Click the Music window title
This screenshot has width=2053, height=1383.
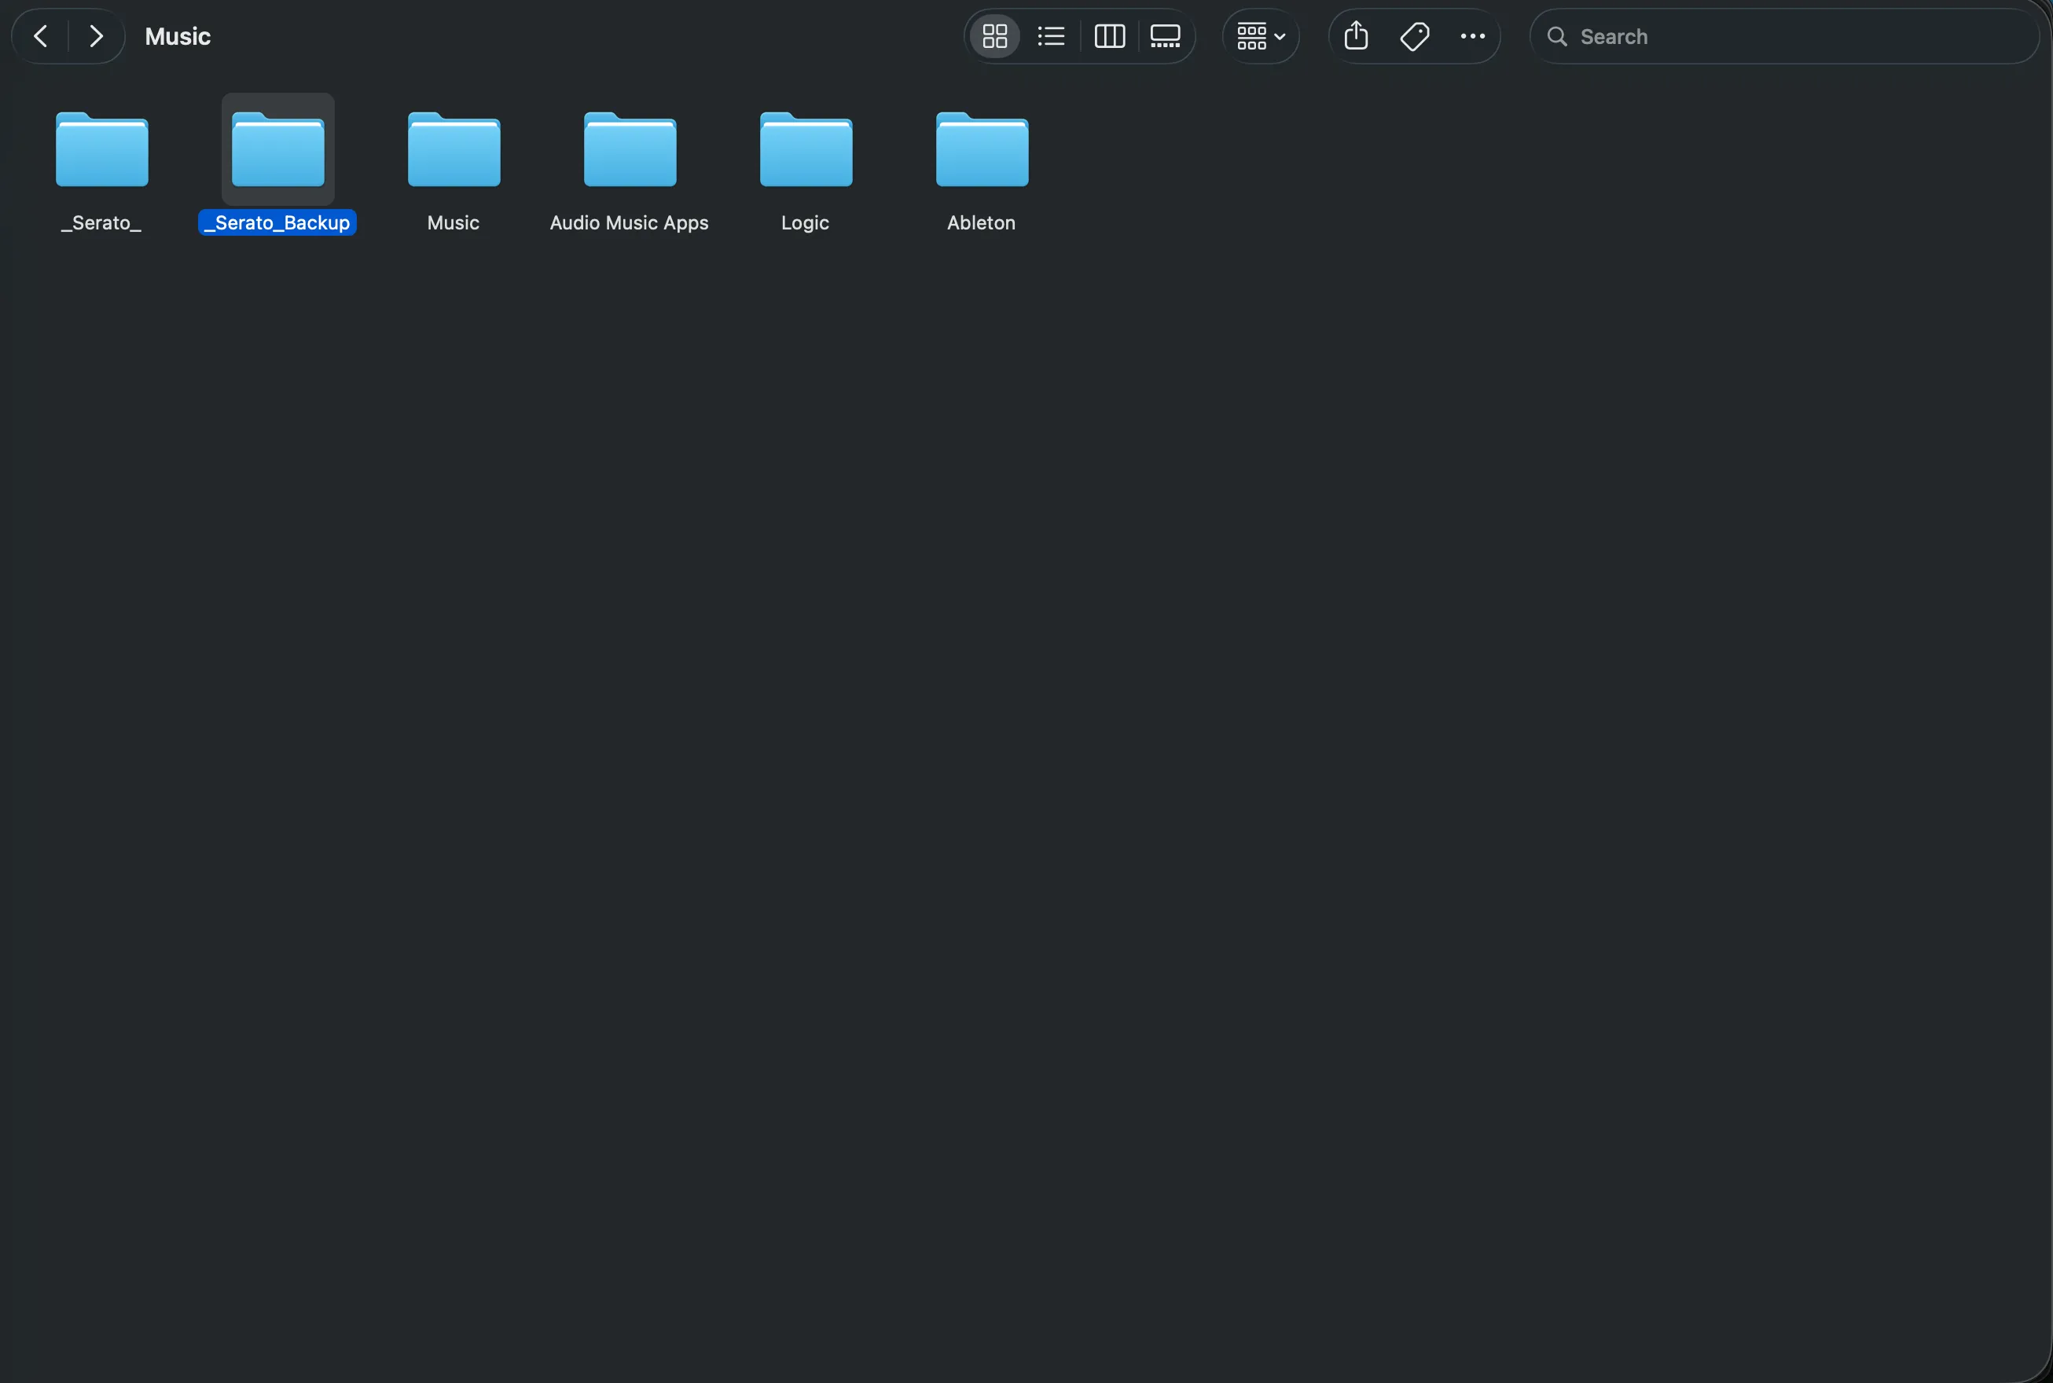pos(178,36)
